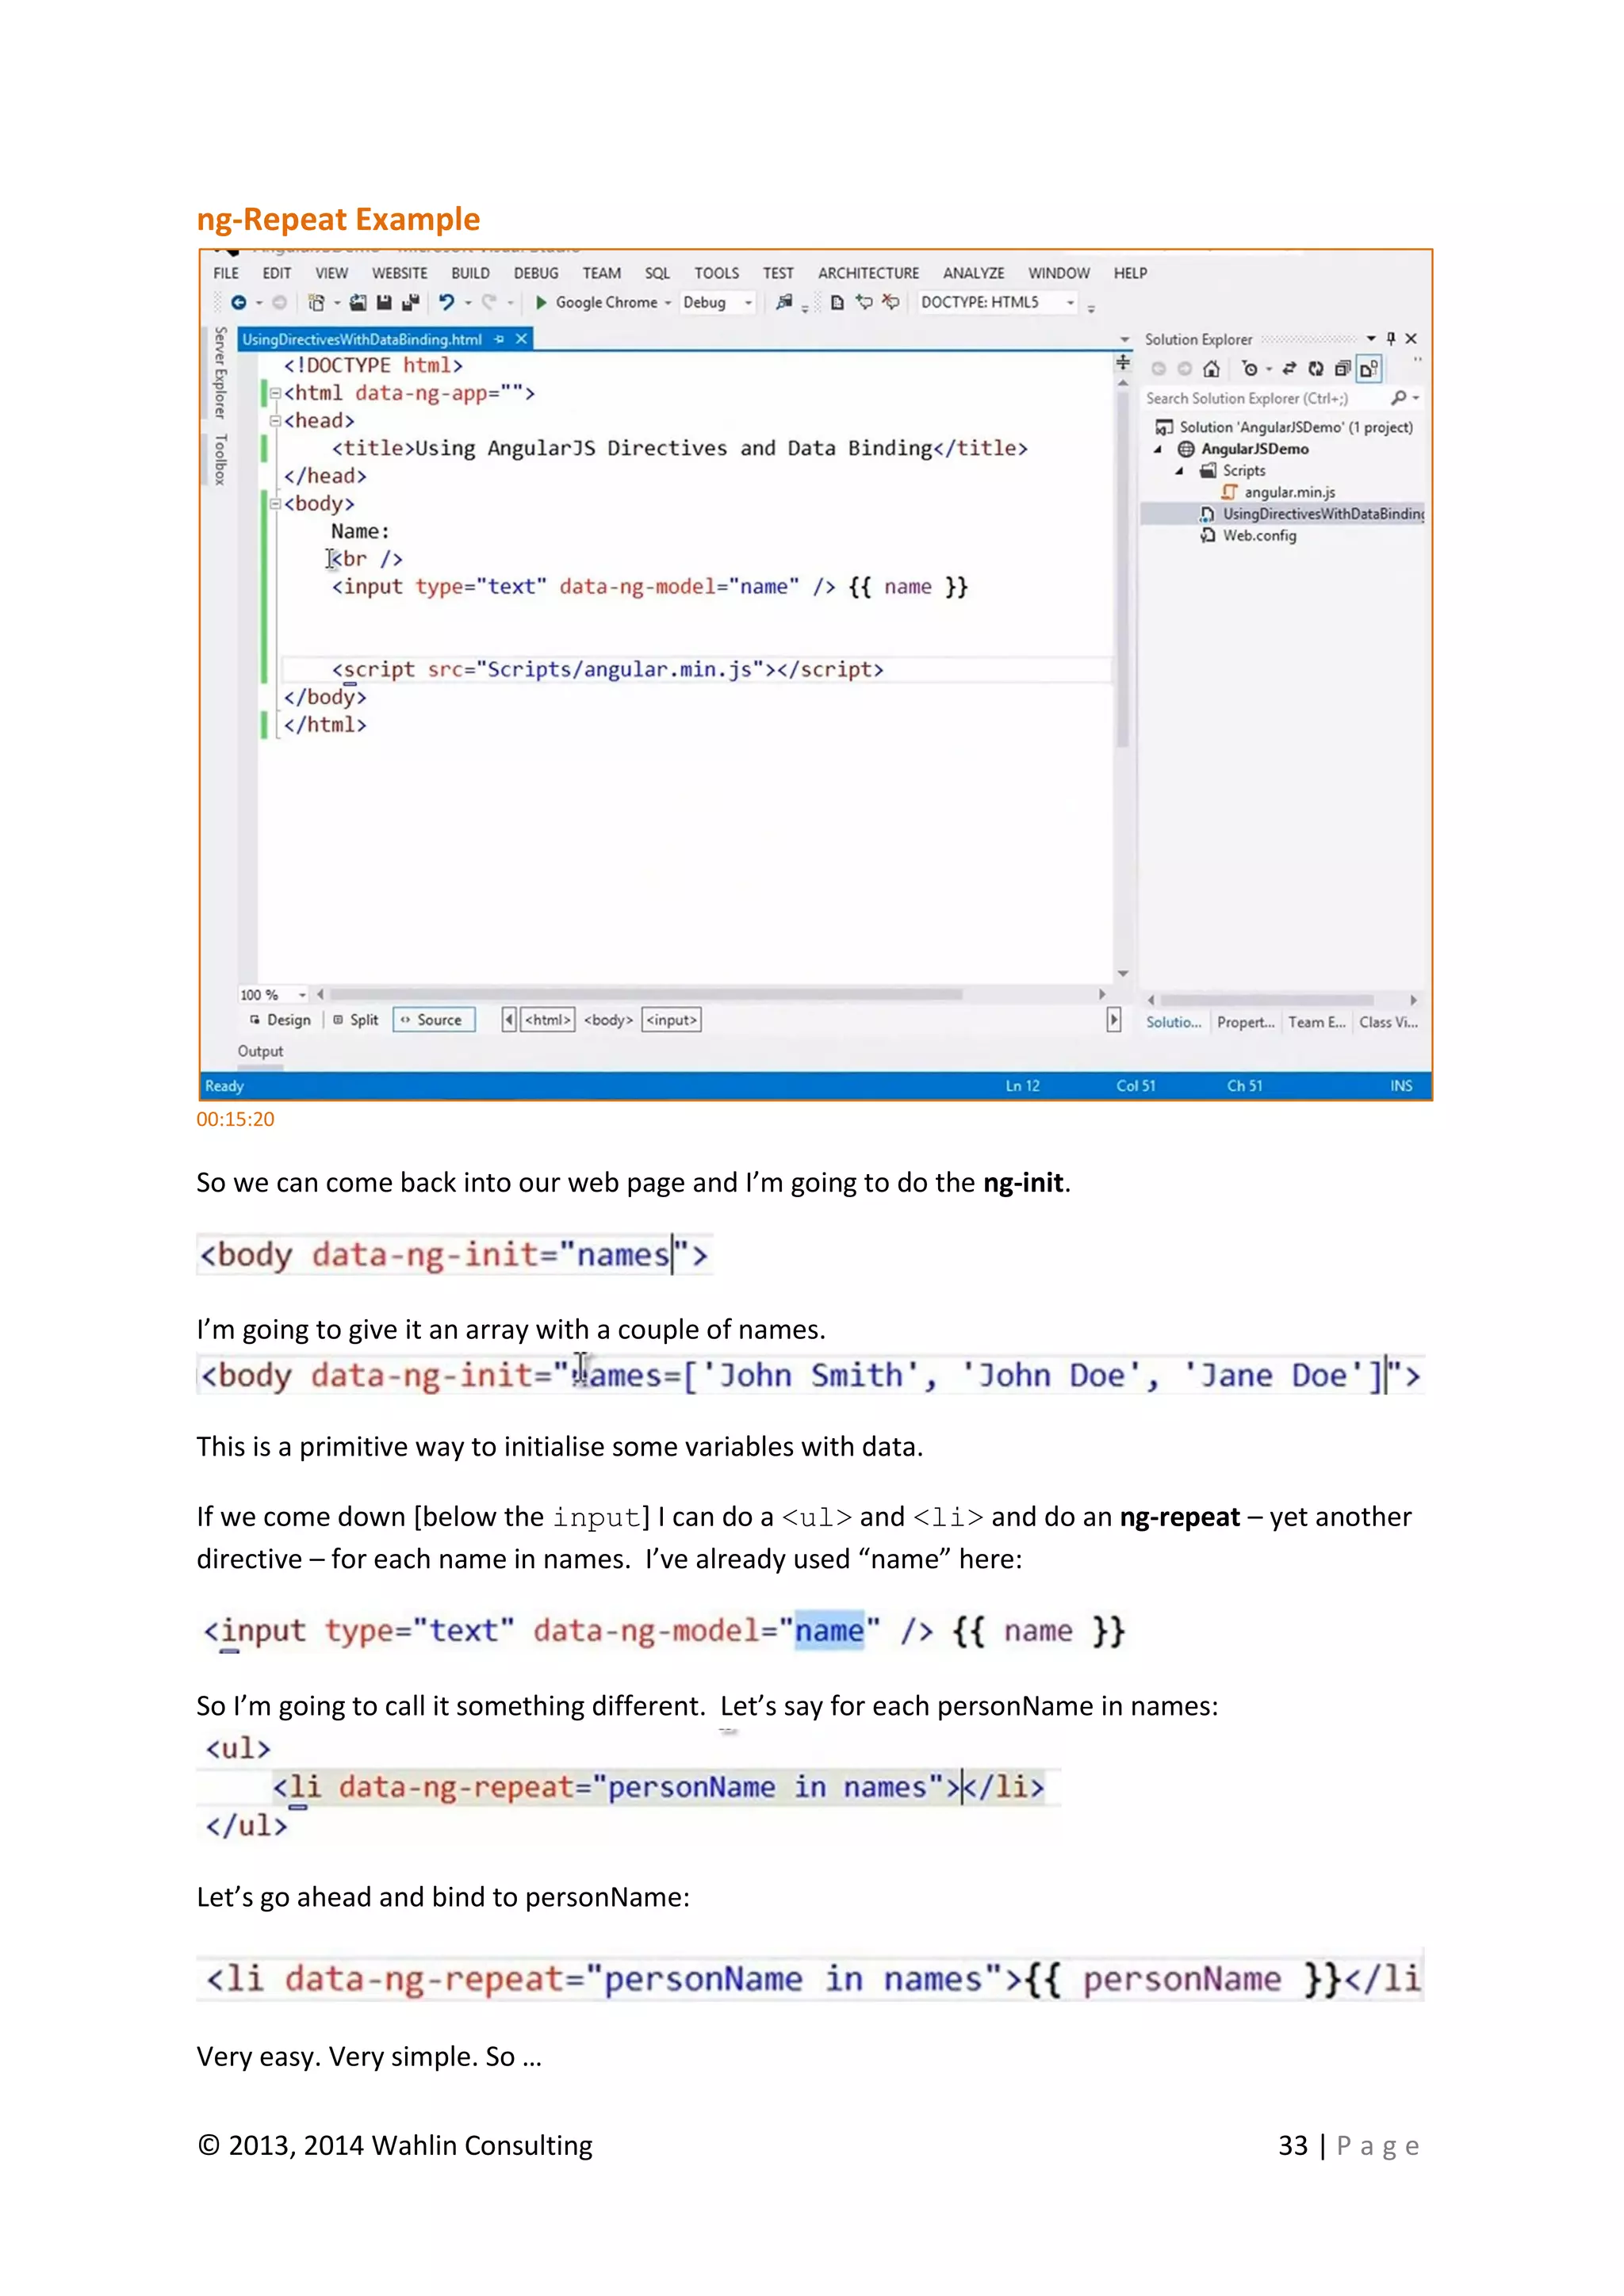Click the Collapse All icon in Solution Explorer

click(x=1342, y=369)
